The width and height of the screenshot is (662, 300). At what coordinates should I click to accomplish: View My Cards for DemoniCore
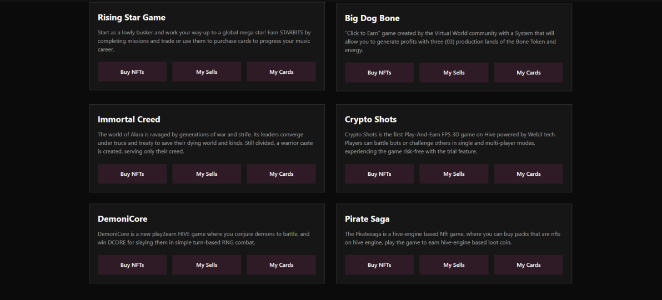click(281, 265)
